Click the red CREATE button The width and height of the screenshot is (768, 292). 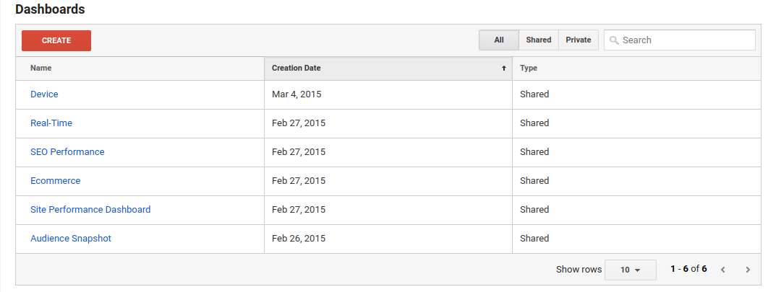click(x=56, y=40)
